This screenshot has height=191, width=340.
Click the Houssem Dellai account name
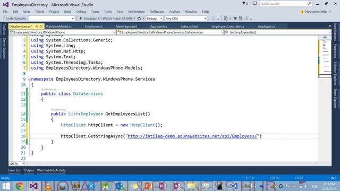316,12
